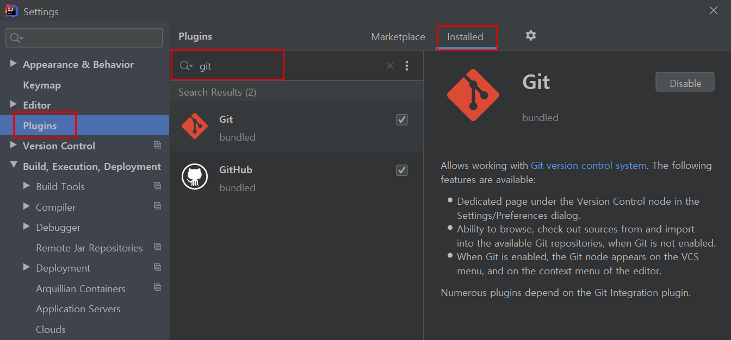Click the IntelliJ IDEA logo in title bar
Image resolution: width=731 pixels, height=340 pixels.
click(x=11, y=11)
